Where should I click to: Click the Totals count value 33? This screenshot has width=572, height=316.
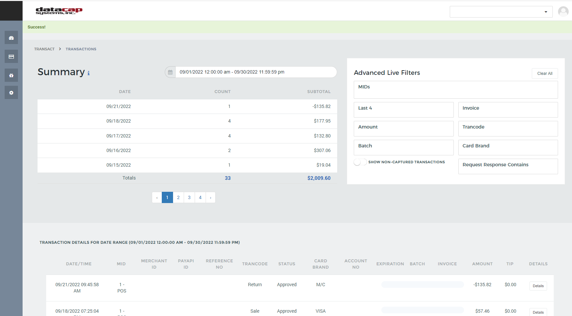click(228, 178)
